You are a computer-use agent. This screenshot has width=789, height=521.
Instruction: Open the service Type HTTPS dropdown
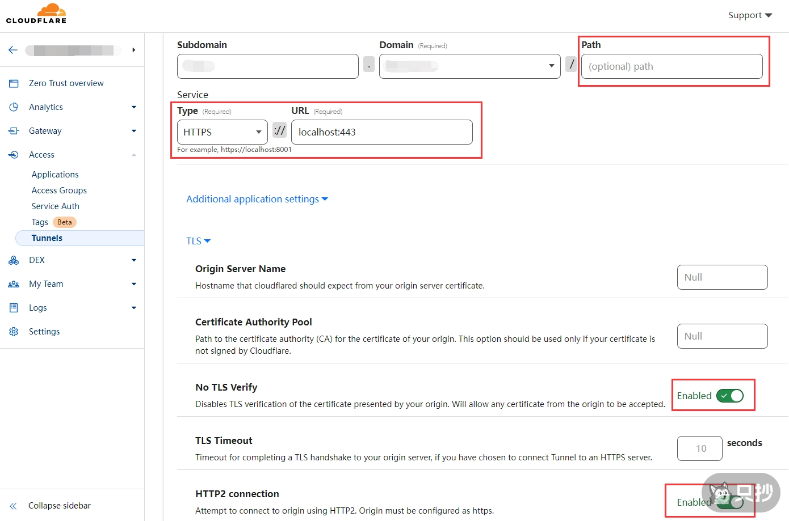pos(222,132)
